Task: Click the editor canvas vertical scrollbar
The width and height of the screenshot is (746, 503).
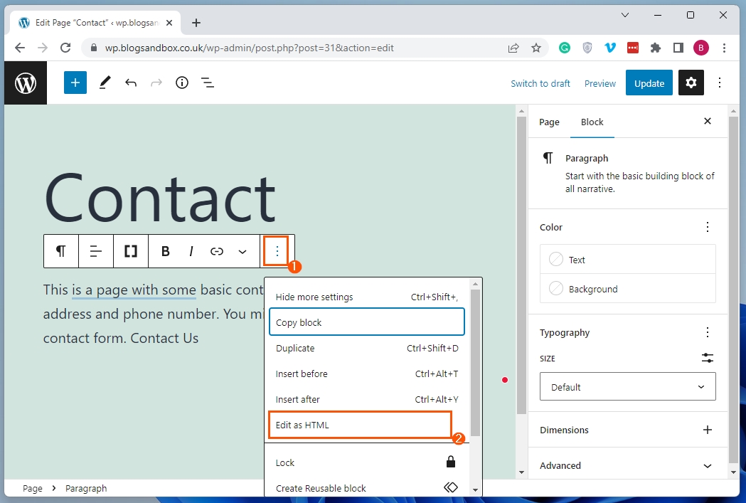Action: (521, 267)
